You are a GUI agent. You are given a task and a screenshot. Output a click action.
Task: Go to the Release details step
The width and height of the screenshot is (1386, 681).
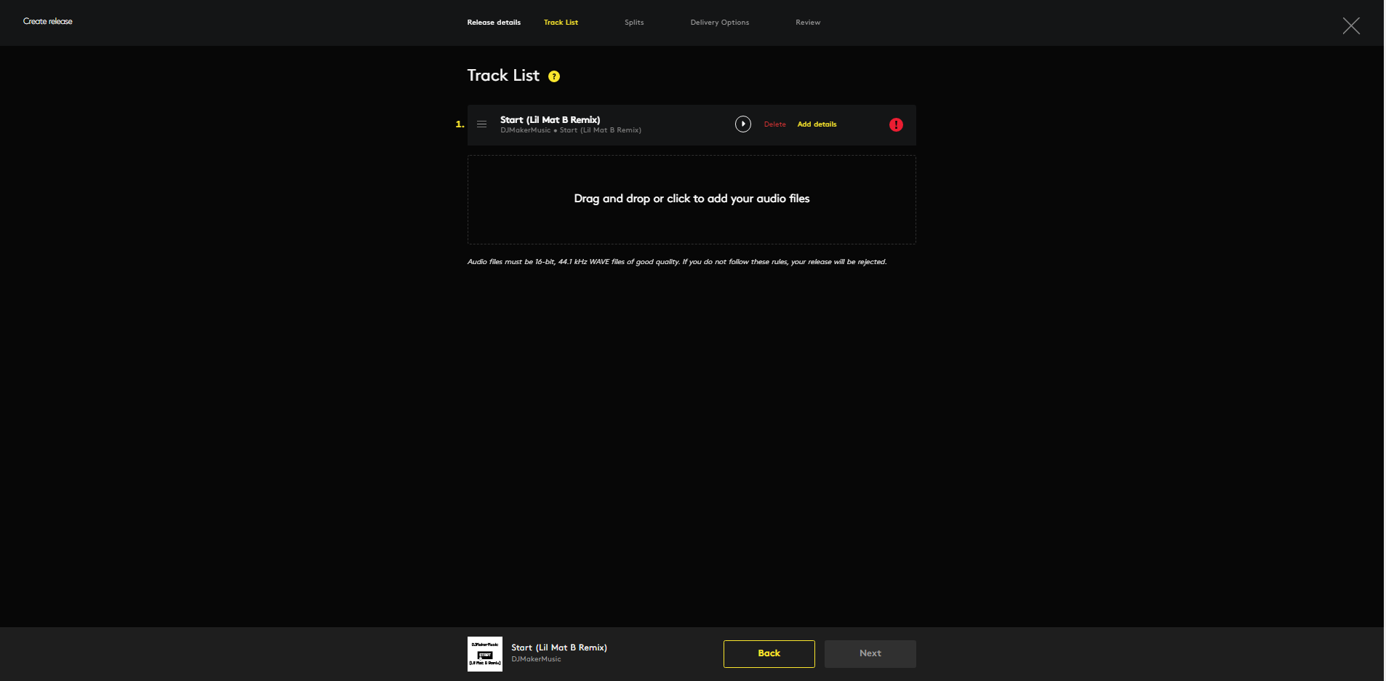pos(494,23)
